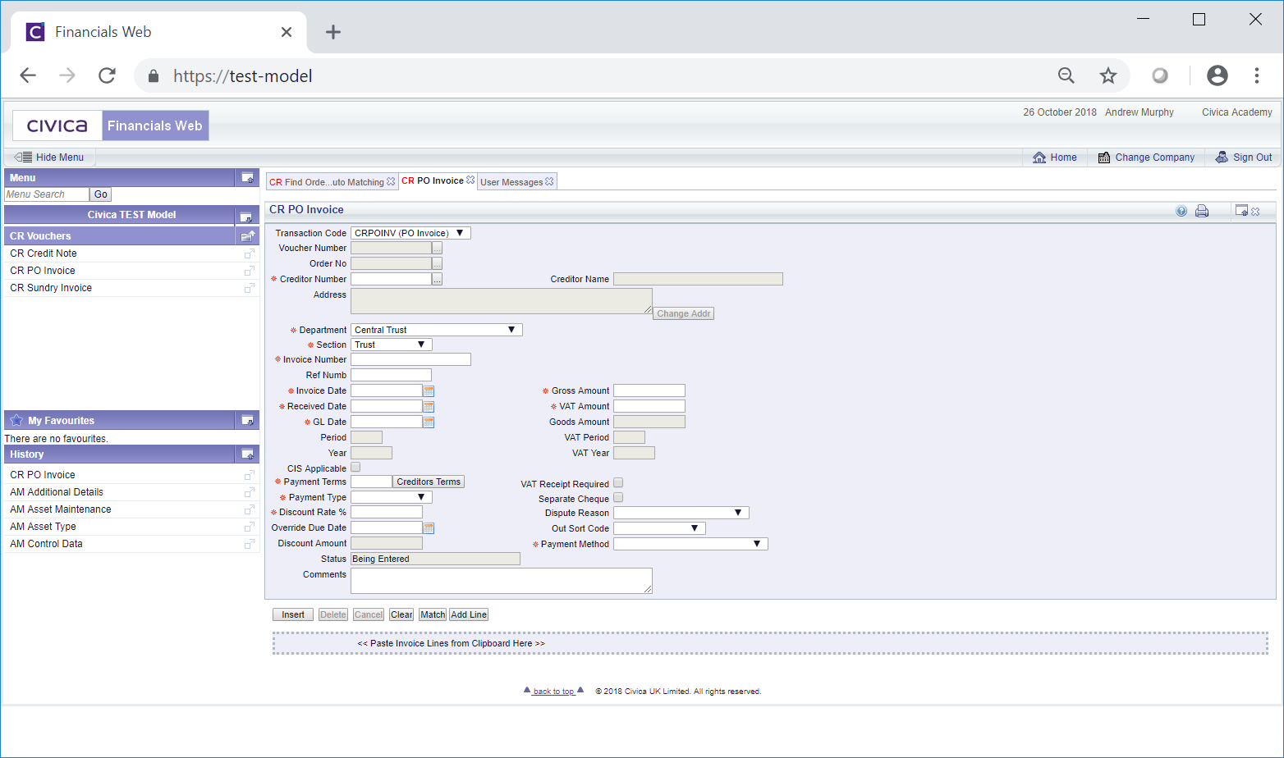Open CR Sundry Invoice in new window icon
Image resolution: width=1284 pixels, height=758 pixels.
(249, 288)
